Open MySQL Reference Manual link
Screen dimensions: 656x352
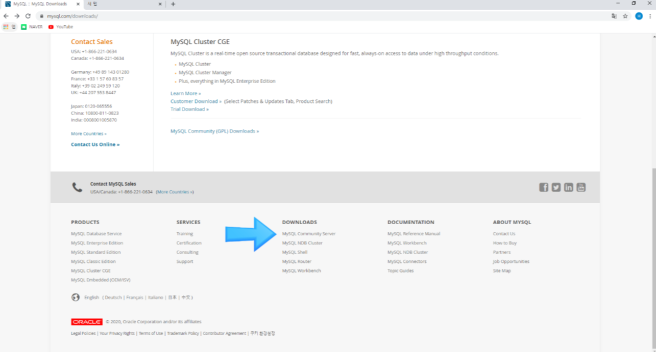click(414, 234)
